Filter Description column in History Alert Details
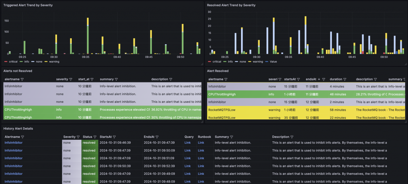Screen dimensions: 408x184 point(292,137)
